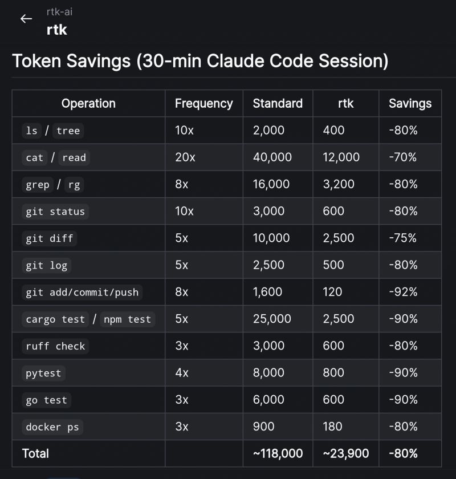Open the rtk-ai owner link
Viewport: 456px width, 479px height.
point(59,12)
